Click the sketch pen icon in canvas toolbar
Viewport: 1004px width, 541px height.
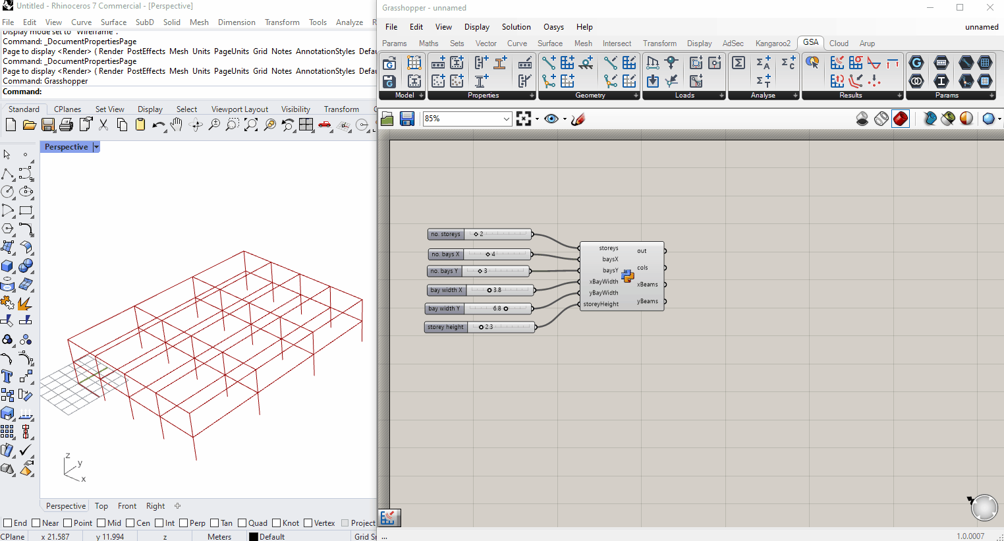point(578,119)
